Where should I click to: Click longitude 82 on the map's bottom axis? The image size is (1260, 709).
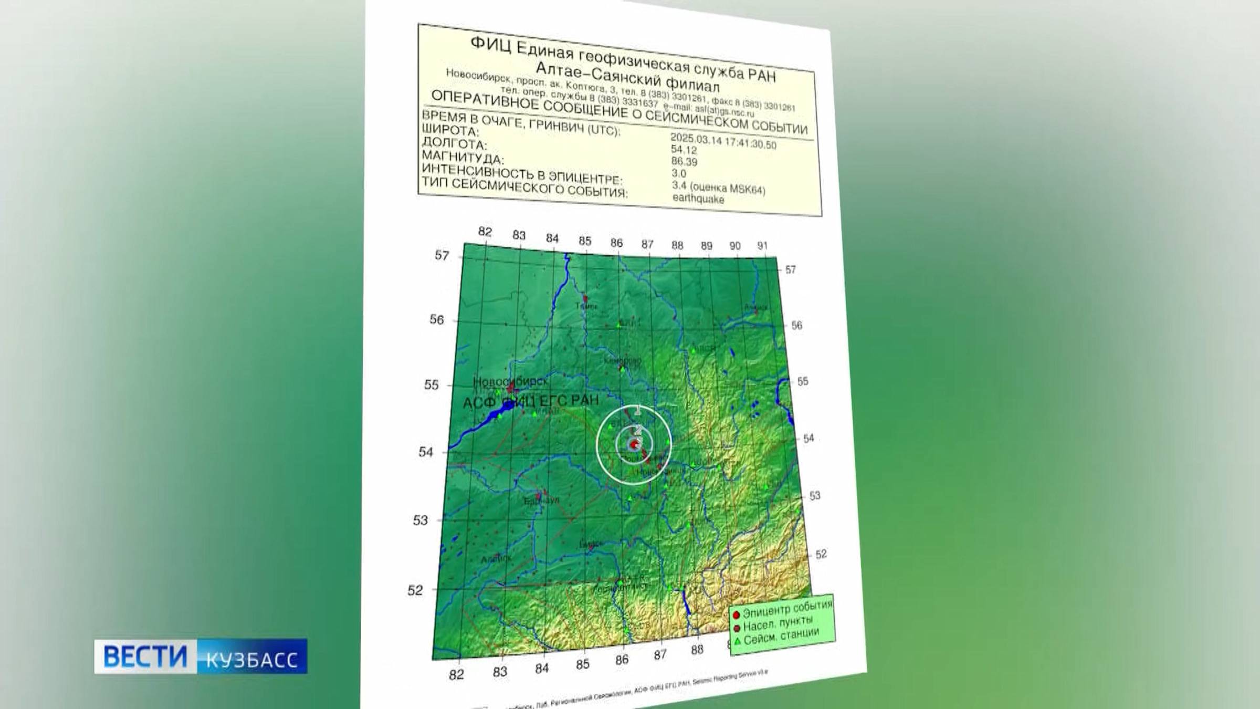(x=456, y=675)
